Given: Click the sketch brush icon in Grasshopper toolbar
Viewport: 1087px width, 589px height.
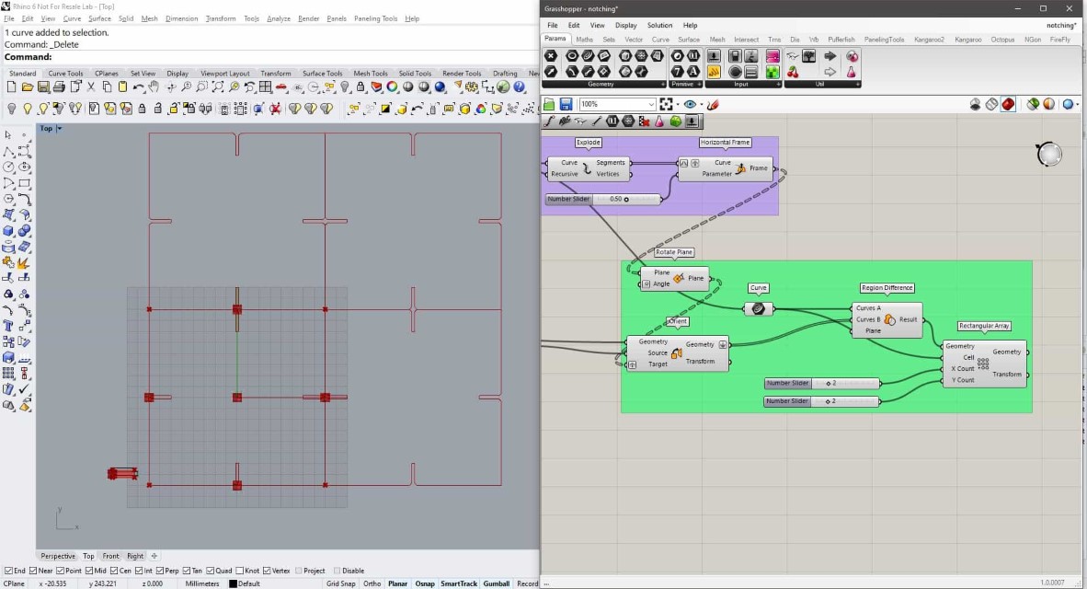Looking at the screenshot, I should (713, 104).
